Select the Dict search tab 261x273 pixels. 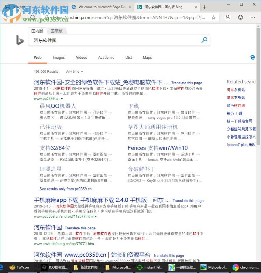pos(129,57)
